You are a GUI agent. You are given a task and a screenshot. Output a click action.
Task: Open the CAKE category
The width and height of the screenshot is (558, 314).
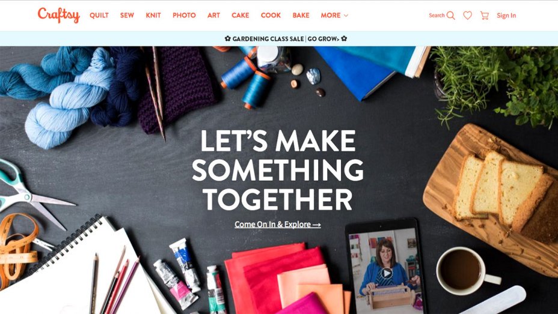click(x=240, y=15)
